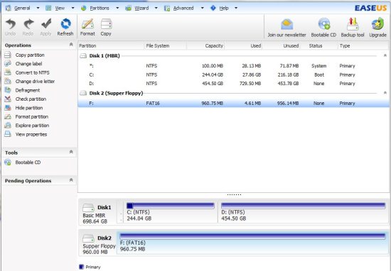This screenshot has width=391, height=271.
Task: Sort by Partition column header
Action: tap(111, 46)
